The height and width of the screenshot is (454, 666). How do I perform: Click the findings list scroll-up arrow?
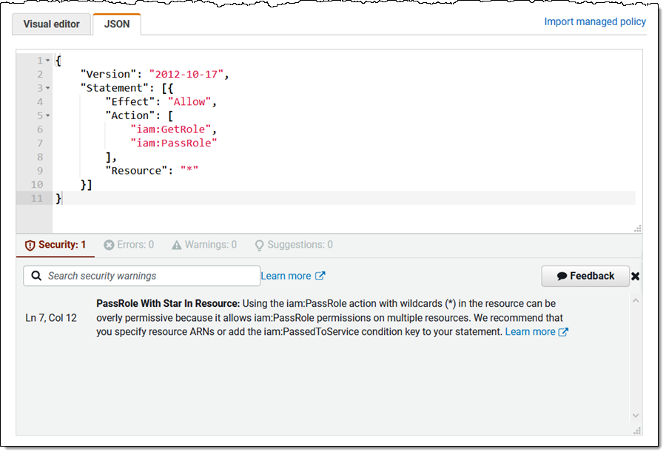click(636, 300)
